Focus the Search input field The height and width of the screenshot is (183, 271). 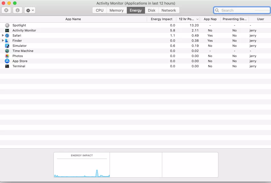click(x=242, y=10)
